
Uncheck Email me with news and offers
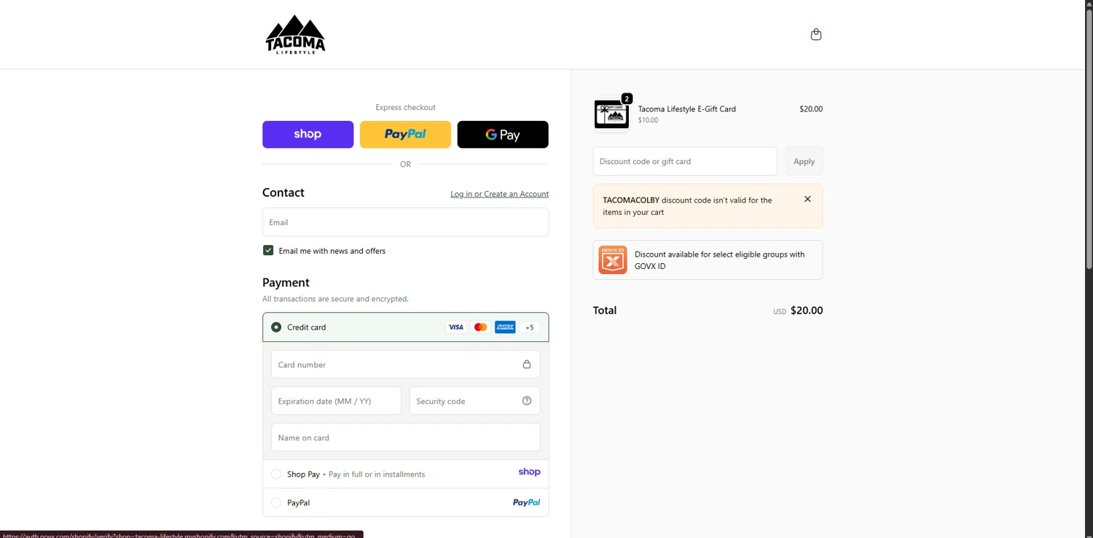(x=268, y=250)
